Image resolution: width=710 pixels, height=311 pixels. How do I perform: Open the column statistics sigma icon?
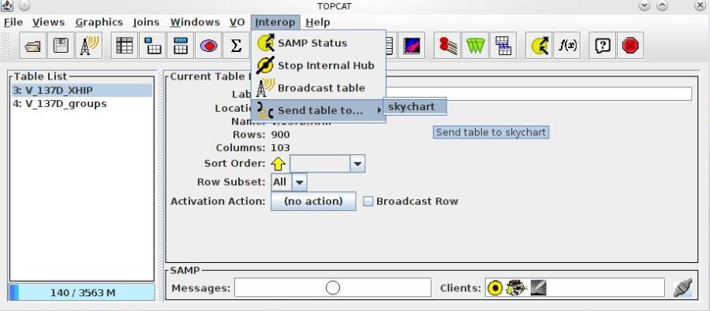[236, 46]
